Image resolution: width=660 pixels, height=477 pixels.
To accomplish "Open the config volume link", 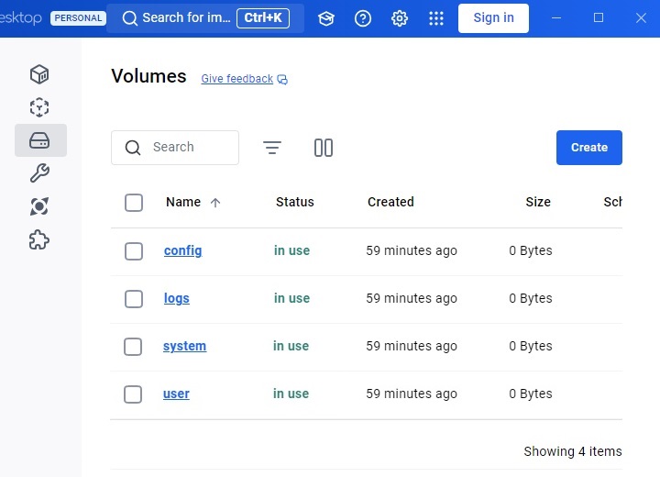I will coord(182,250).
